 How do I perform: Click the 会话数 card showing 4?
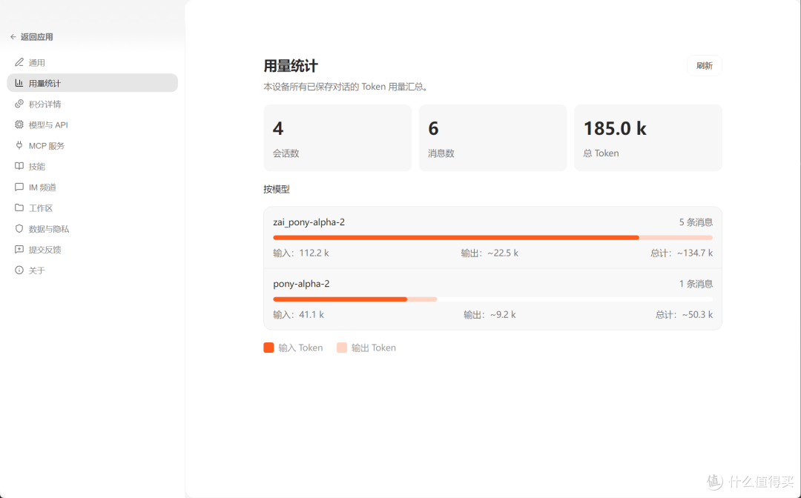pyautogui.click(x=337, y=138)
